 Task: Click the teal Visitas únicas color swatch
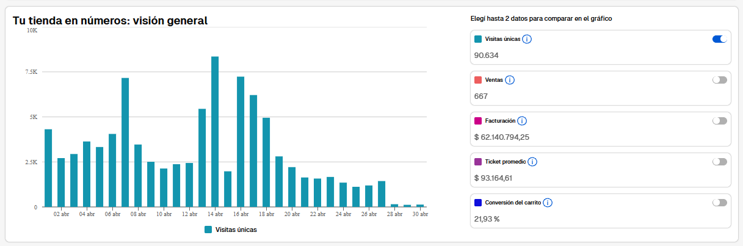[478, 39]
